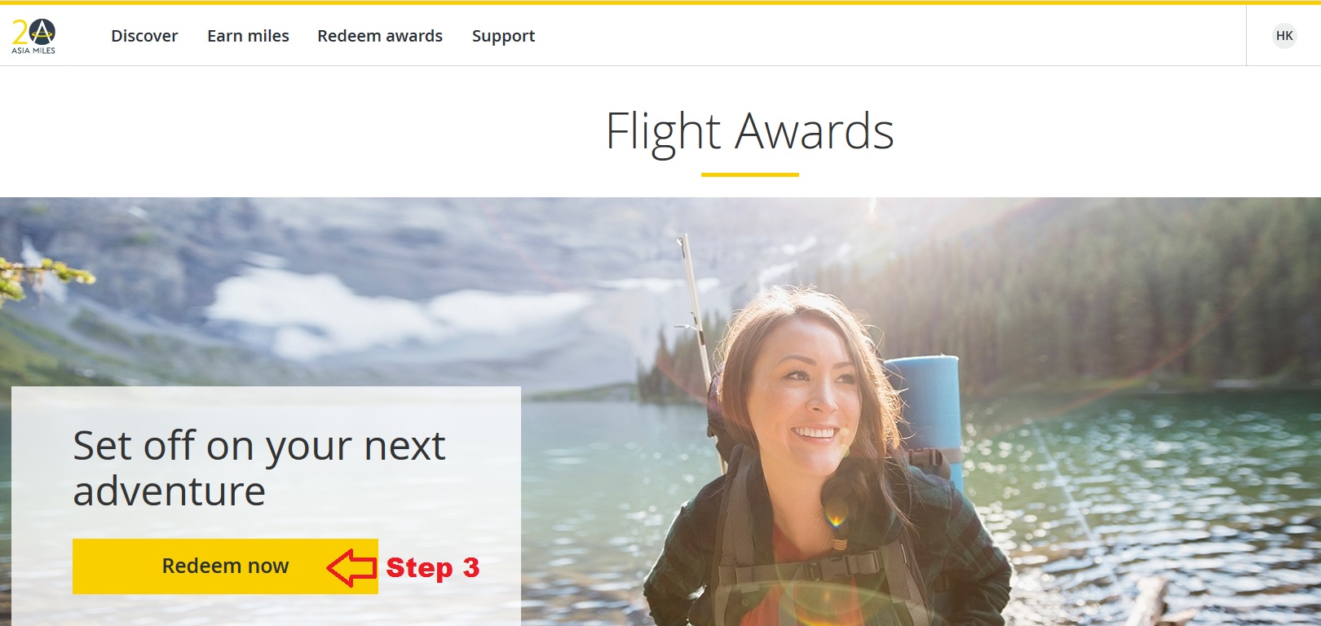Click the Asia Miles logo

33,37
